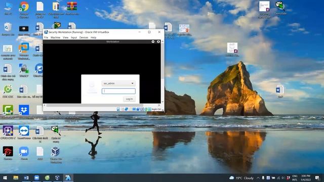The width and height of the screenshot is (324, 182).
Task: Select the Google Chrome desktop shortcut
Action: click(x=24, y=10)
